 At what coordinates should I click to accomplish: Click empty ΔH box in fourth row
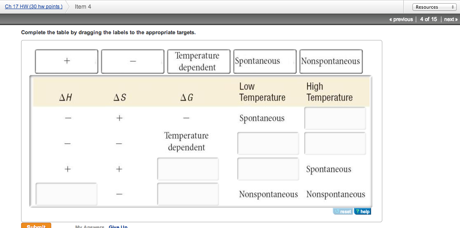67,194
